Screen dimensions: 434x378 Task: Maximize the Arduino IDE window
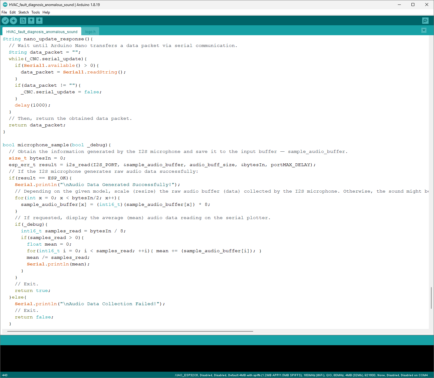[413, 5]
